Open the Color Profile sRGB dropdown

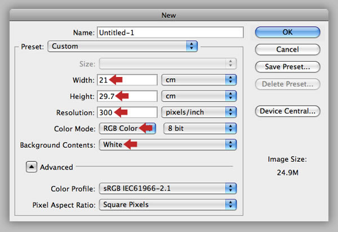[x=168, y=188]
